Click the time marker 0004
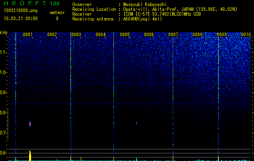This screenshot has height=161, width=254. [x=101, y=35]
